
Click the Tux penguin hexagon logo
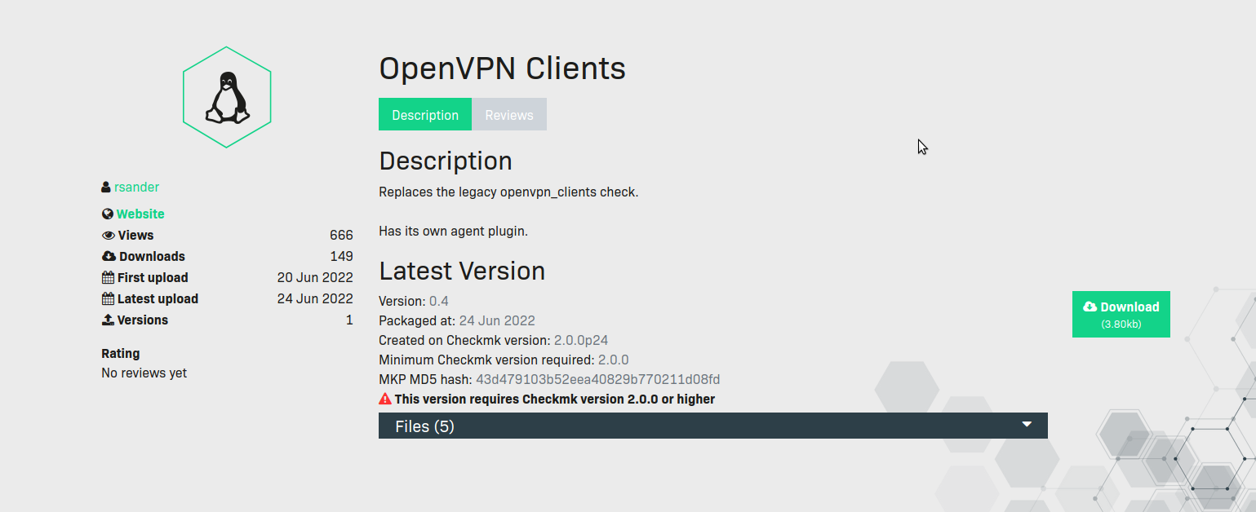tap(227, 97)
